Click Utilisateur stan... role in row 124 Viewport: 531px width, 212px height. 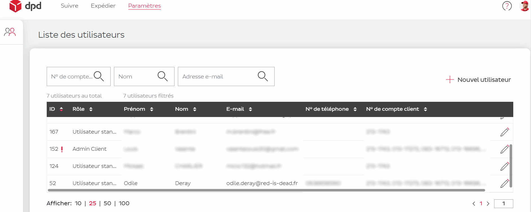coord(94,166)
